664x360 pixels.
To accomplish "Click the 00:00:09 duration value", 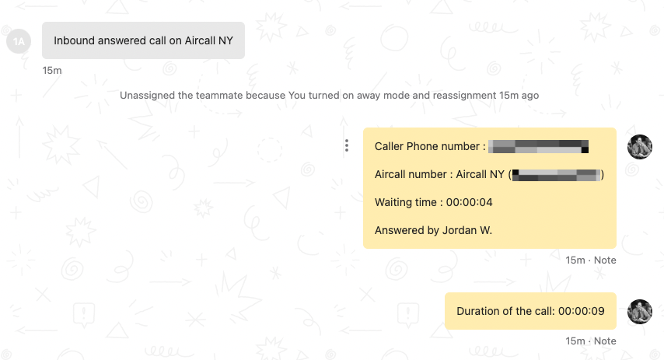I will tap(581, 311).
